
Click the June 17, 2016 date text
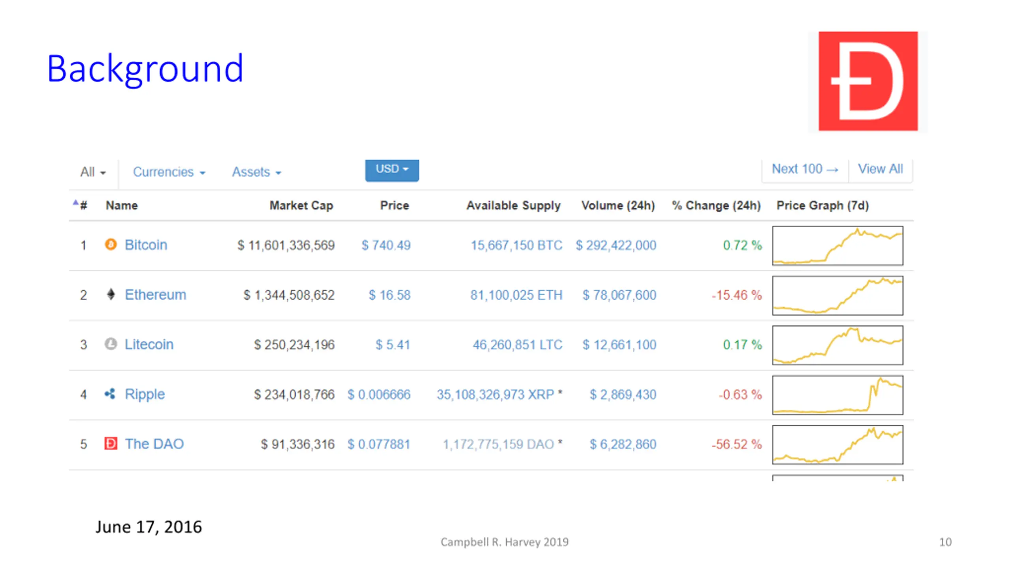point(149,527)
